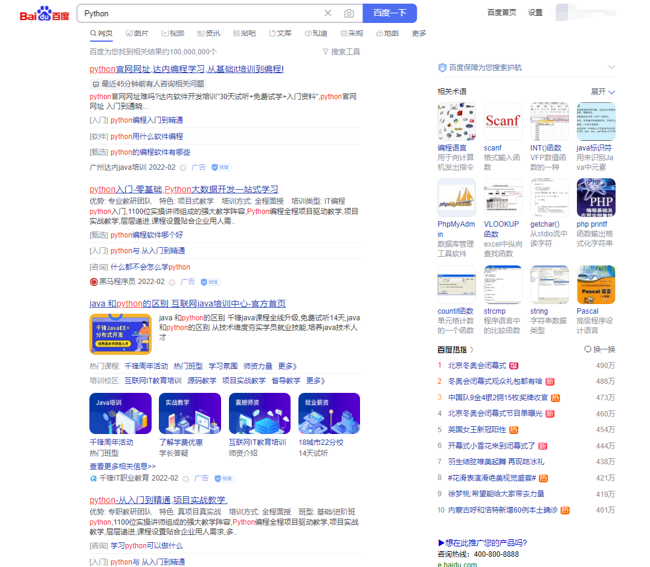650x567 pixels.
Task: Click the 实战教学 card image
Action: (x=190, y=413)
